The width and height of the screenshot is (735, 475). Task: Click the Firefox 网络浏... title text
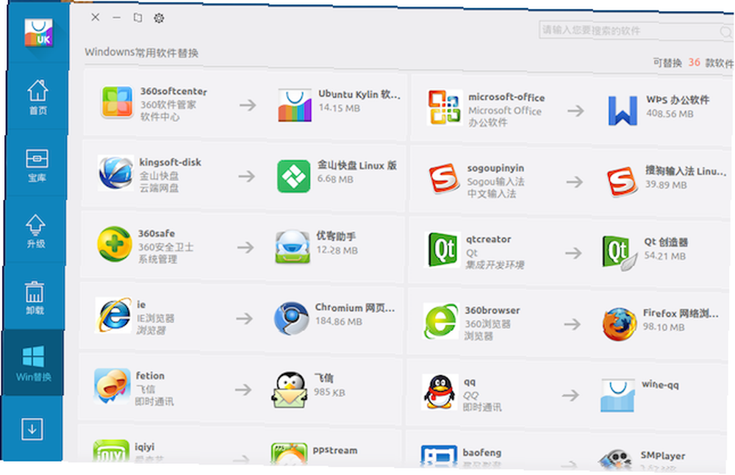click(681, 313)
